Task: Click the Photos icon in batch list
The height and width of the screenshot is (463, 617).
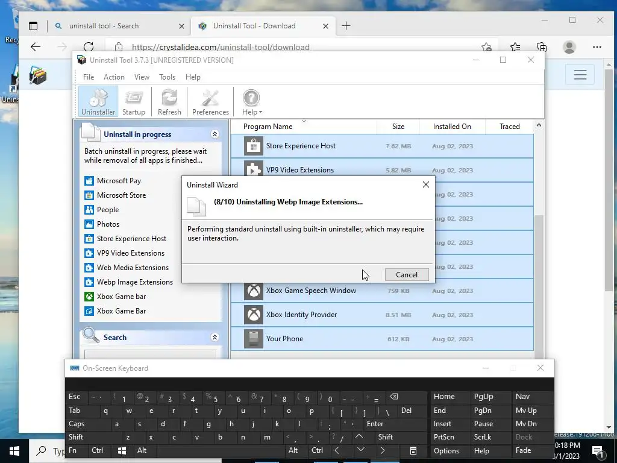Action: point(89,224)
